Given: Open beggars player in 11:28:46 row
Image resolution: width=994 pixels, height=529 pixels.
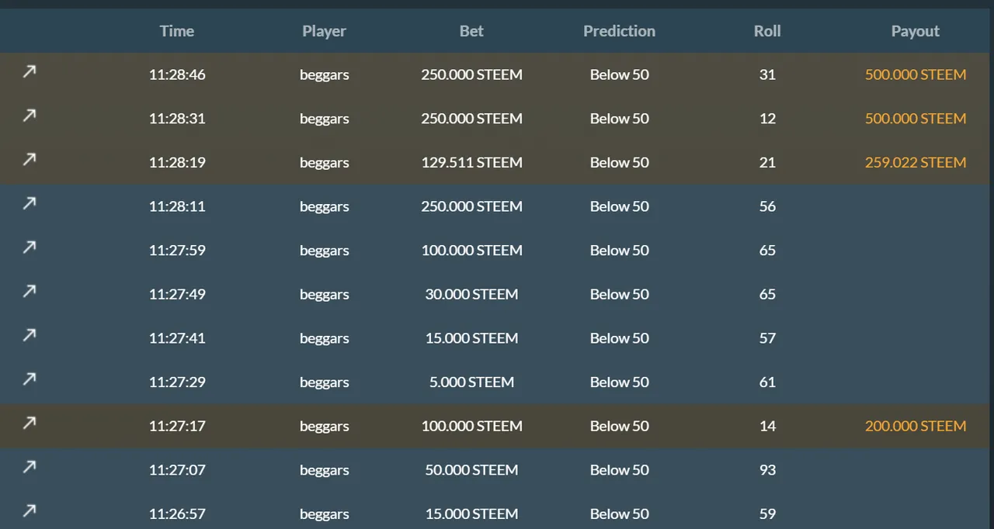Looking at the screenshot, I should pyautogui.click(x=324, y=75).
